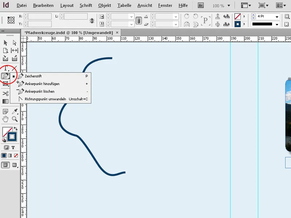Open the stroke type line style dropdown
Image resolution: width=291 pixels, height=218 pixels.
pos(277,24)
